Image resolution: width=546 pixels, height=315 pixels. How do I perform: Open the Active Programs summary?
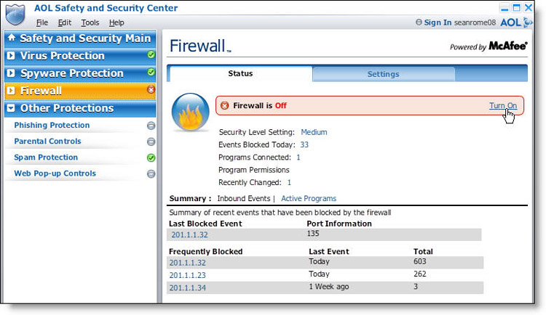tap(309, 198)
